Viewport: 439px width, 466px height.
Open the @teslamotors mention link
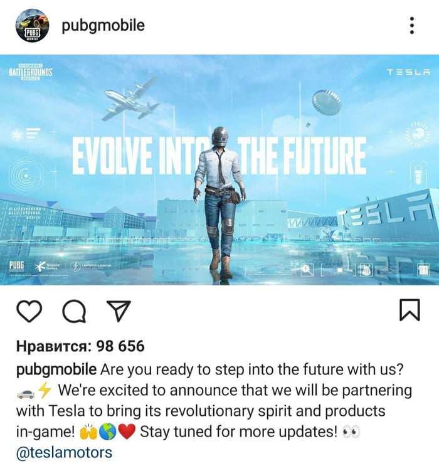[64, 452]
